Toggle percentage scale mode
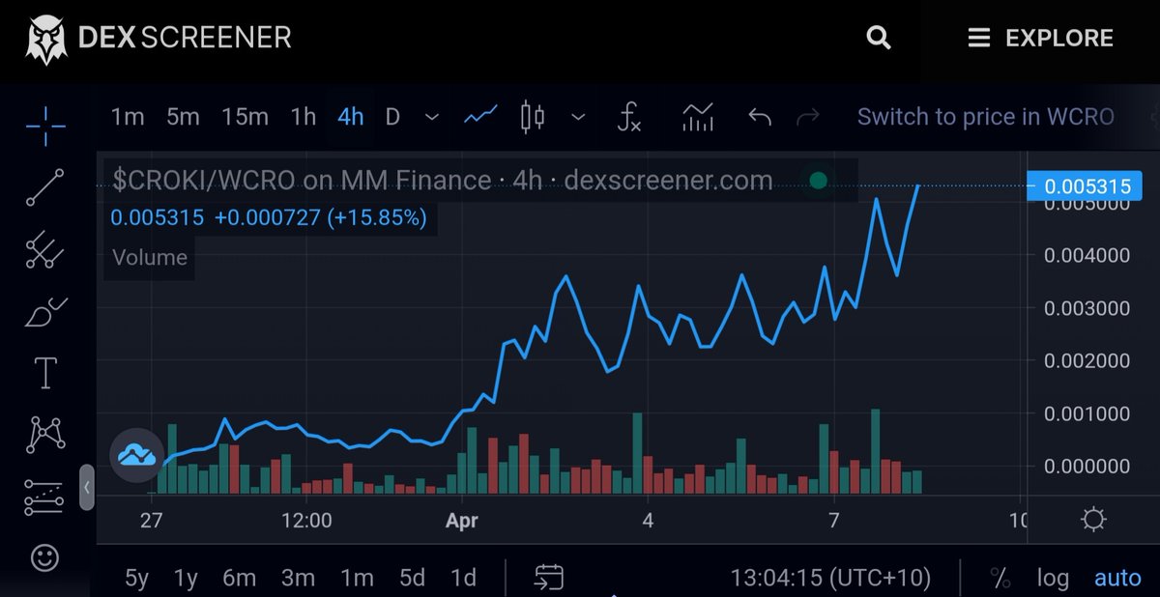This screenshot has width=1160, height=597. 1000,578
